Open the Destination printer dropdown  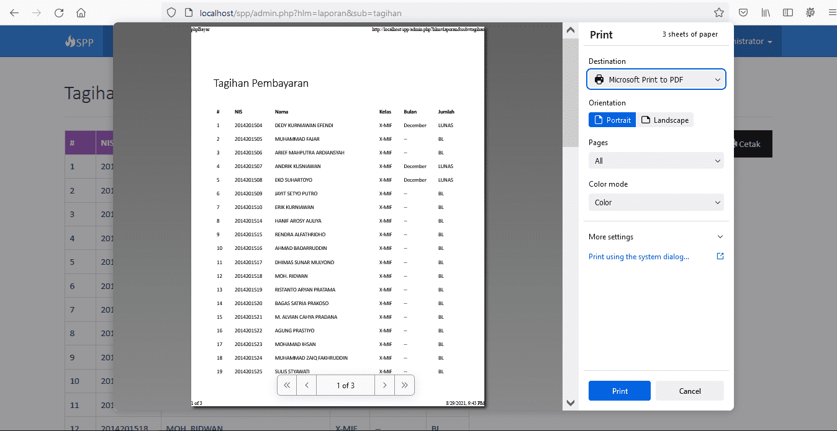[656, 79]
